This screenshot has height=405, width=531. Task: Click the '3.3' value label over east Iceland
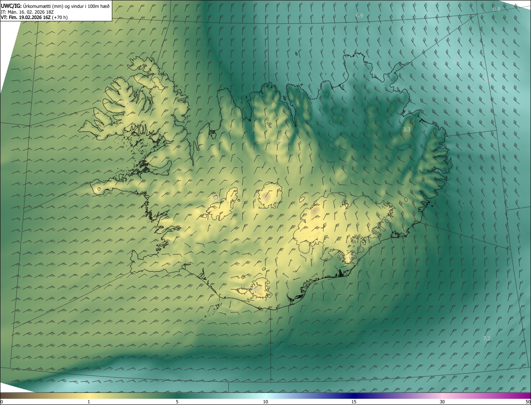point(407,130)
